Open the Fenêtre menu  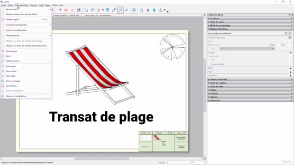click(x=55, y=5)
